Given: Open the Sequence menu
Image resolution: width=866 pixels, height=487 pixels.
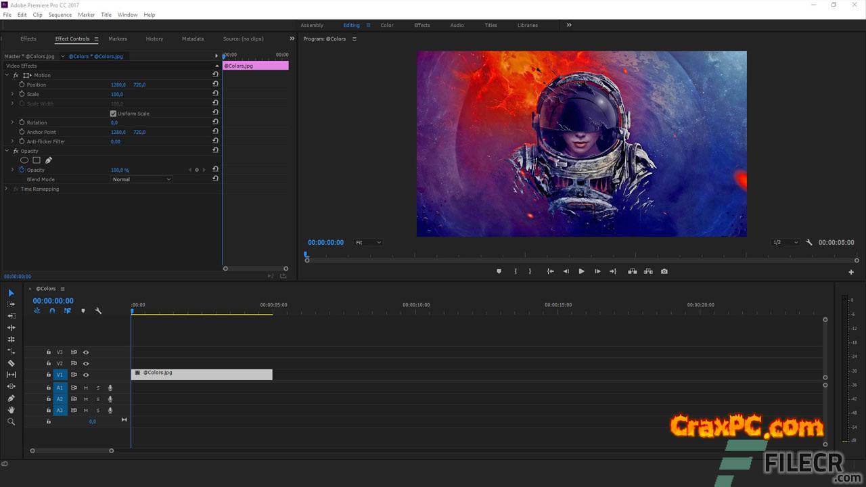Looking at the screenshot, I should (x=60, y=15).
